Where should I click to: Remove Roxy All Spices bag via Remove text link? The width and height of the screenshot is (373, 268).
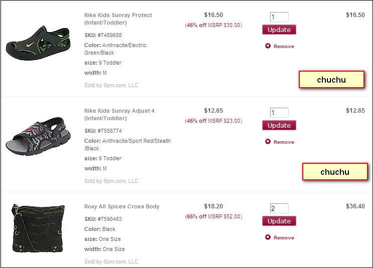(x=284, y=238)
